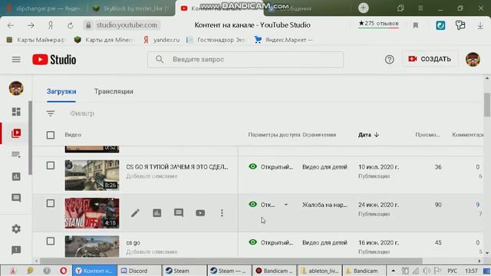491x276 pixels.
Task: Switch to Загрузки tab
Action: pyautogui.click(x=61, y=91)
